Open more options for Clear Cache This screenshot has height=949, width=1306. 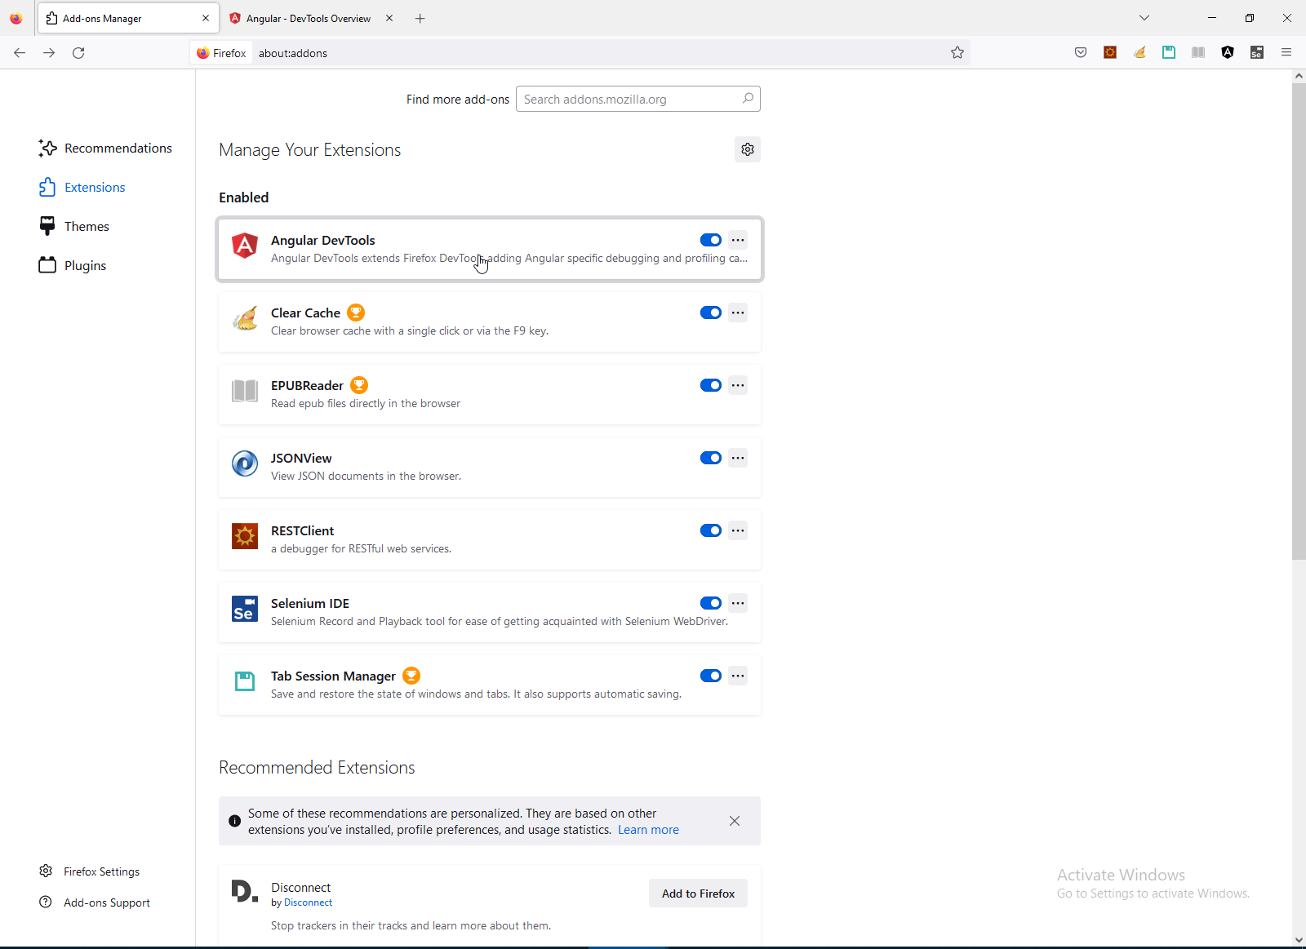point(738,313)
